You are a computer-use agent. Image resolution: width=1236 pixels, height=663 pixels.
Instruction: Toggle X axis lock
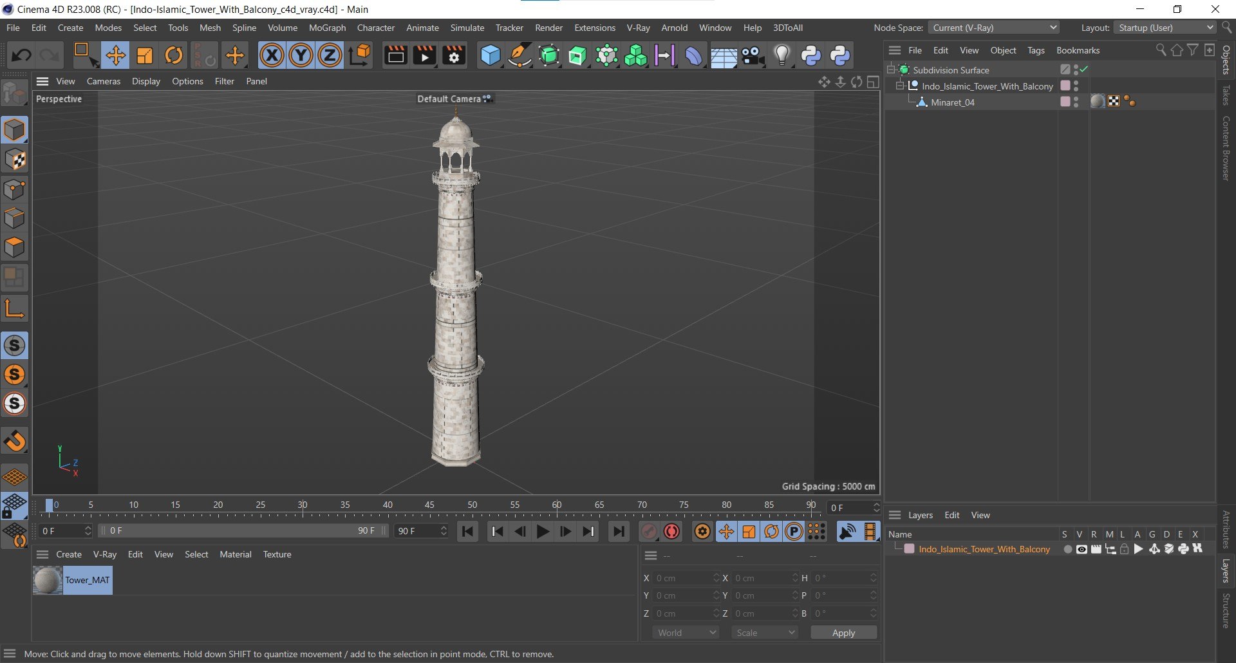(272, 55)
